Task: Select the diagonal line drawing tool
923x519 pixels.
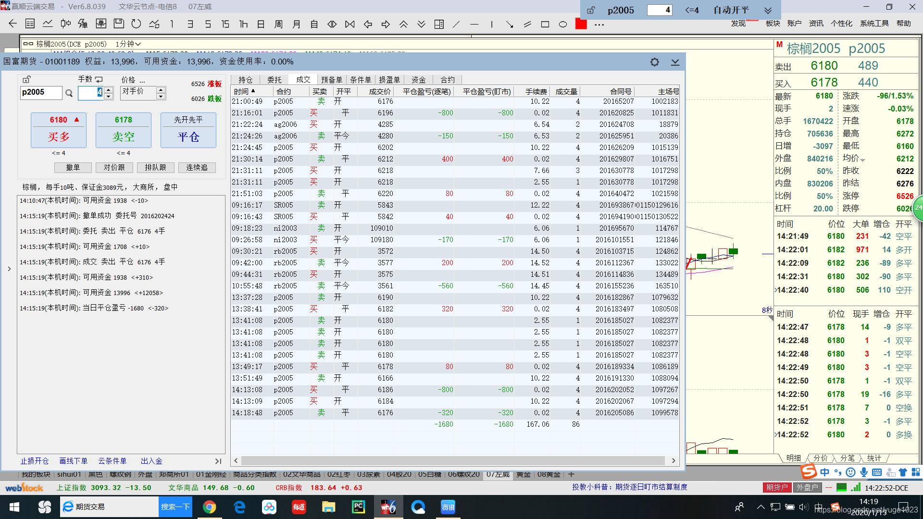Action: [x=456, y=24]
